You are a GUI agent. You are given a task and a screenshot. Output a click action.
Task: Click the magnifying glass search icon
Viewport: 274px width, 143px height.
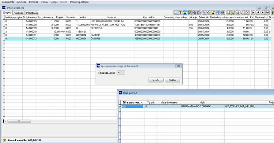(x=243, y=12)
